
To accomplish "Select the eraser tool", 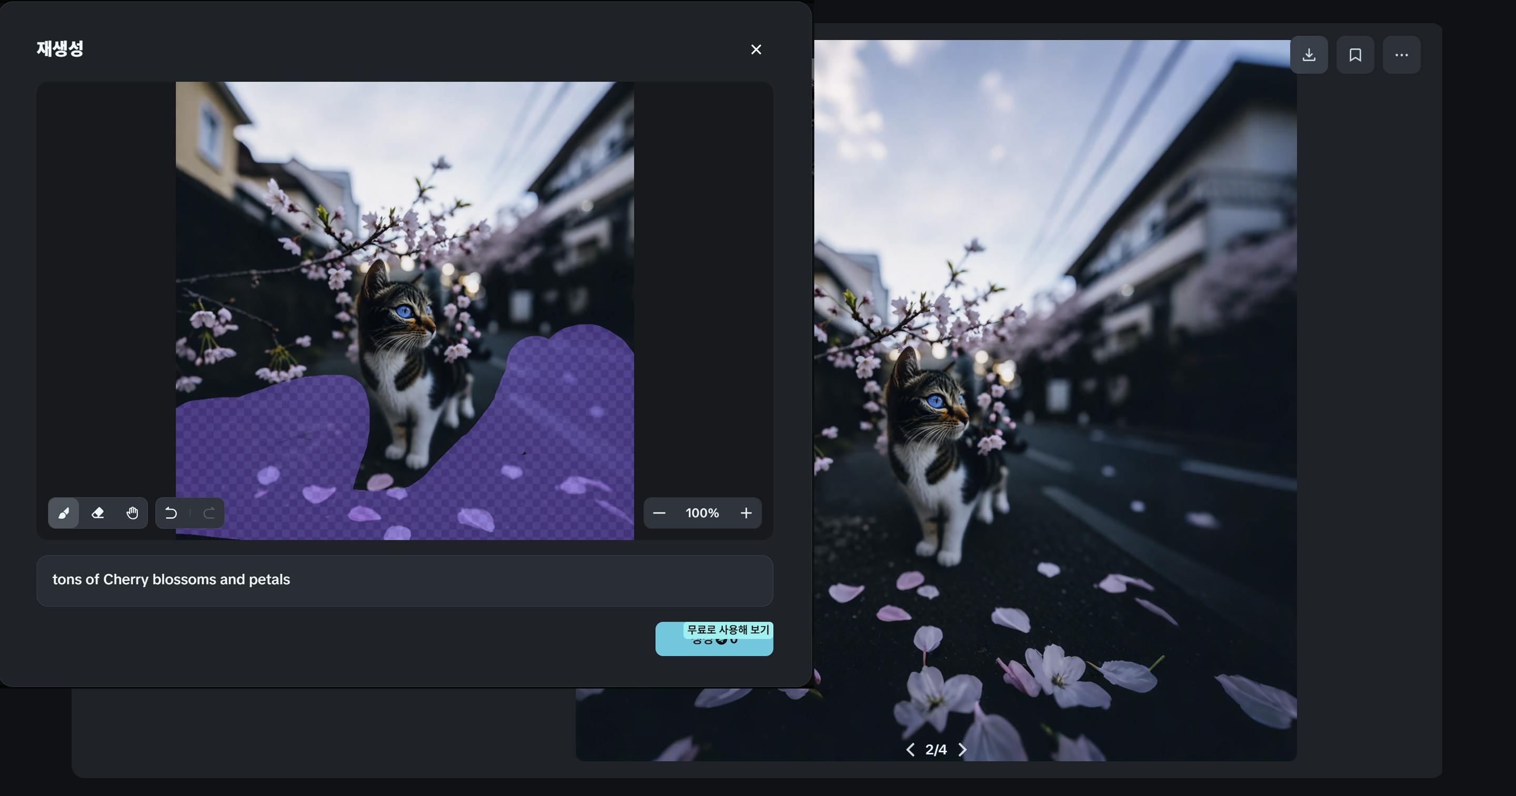I will click(x=98, y=513).
